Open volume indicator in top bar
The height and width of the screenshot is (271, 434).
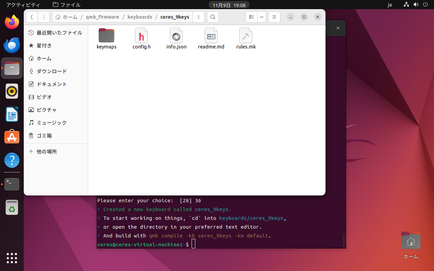[416, 5]
